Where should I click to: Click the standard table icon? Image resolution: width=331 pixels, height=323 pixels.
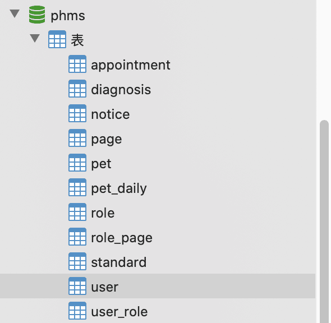pos(77,261)
